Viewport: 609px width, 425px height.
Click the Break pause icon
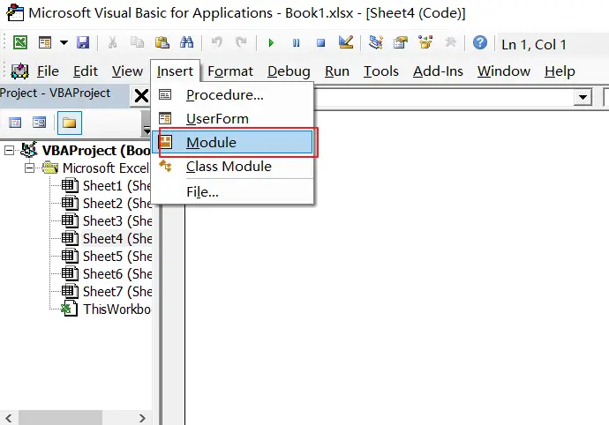pyautogui.click(x=296, y=42)
